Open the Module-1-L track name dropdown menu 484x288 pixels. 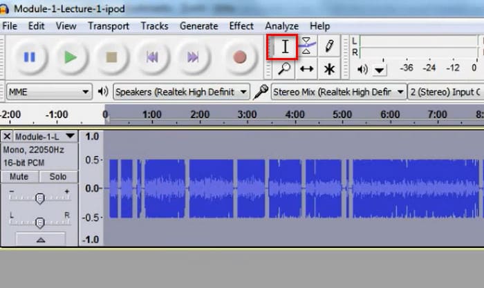point(46,136)
